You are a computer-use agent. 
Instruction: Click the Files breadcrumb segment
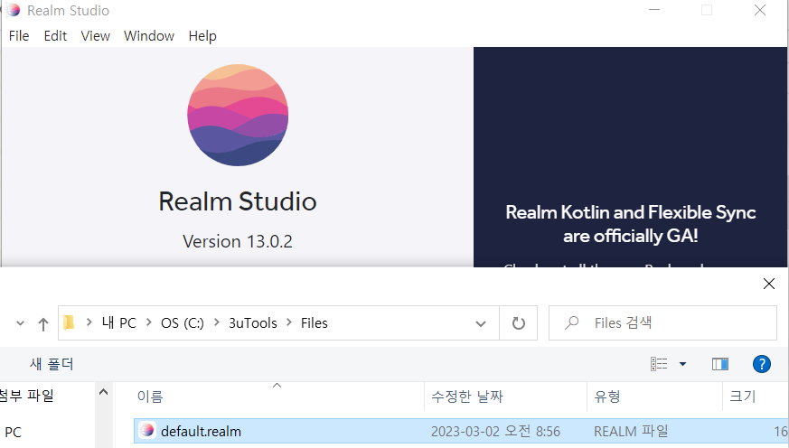pos(314,322)
